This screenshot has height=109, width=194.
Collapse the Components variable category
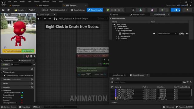(2, 90)
